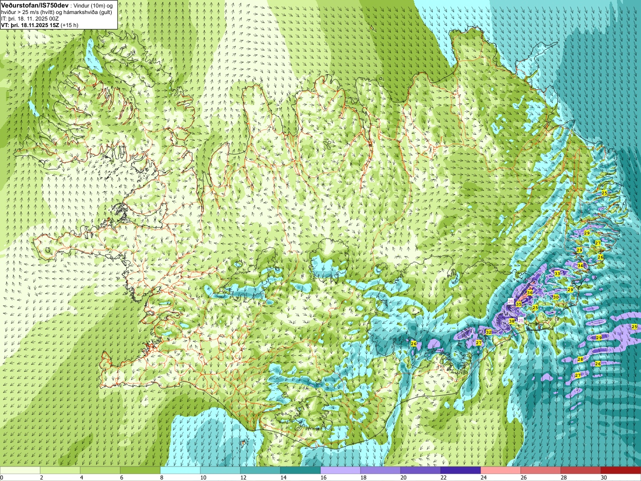This screenshot has width=641, height=481.
Task: Click the legend scale value 30
Action: click(604, 477)
